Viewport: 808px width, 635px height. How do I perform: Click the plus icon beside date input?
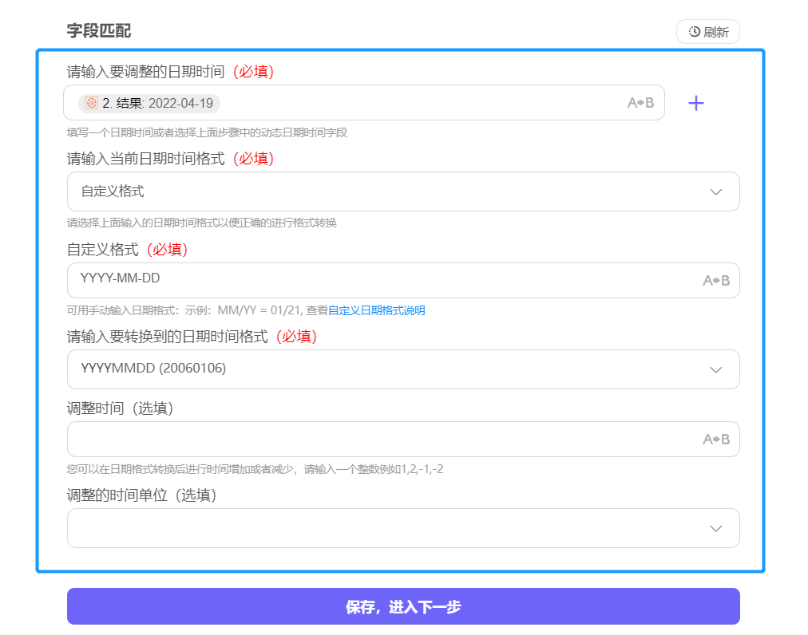695,103
